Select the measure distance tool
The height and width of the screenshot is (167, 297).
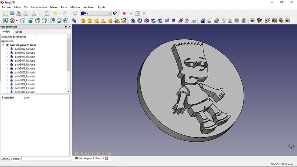(74, 21)
